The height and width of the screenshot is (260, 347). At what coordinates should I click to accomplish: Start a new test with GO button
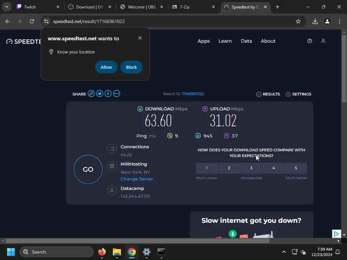[x=88, y=169]
